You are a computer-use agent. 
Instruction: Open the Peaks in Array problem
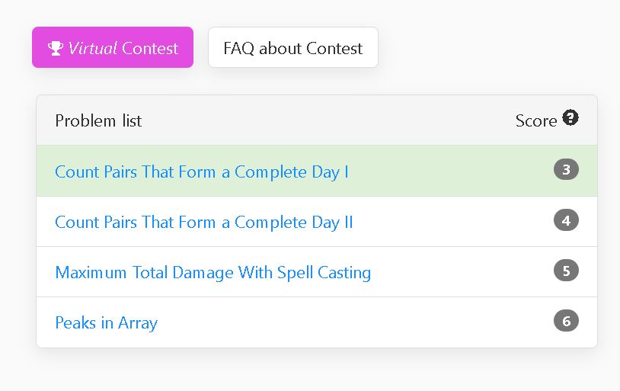coord(107,322)
